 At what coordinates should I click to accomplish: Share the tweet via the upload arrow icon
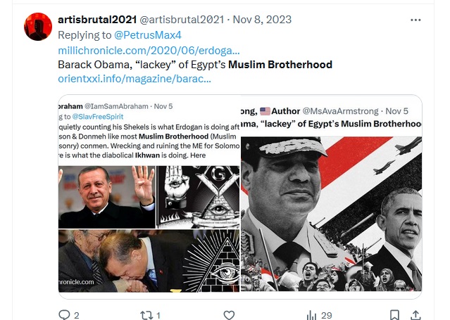pyautogui.click(x=415, y=315)
